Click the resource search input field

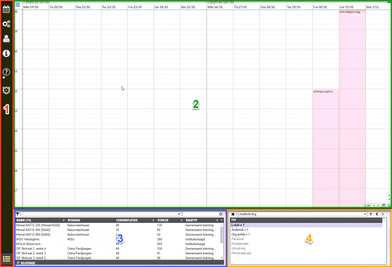point(201,214)
